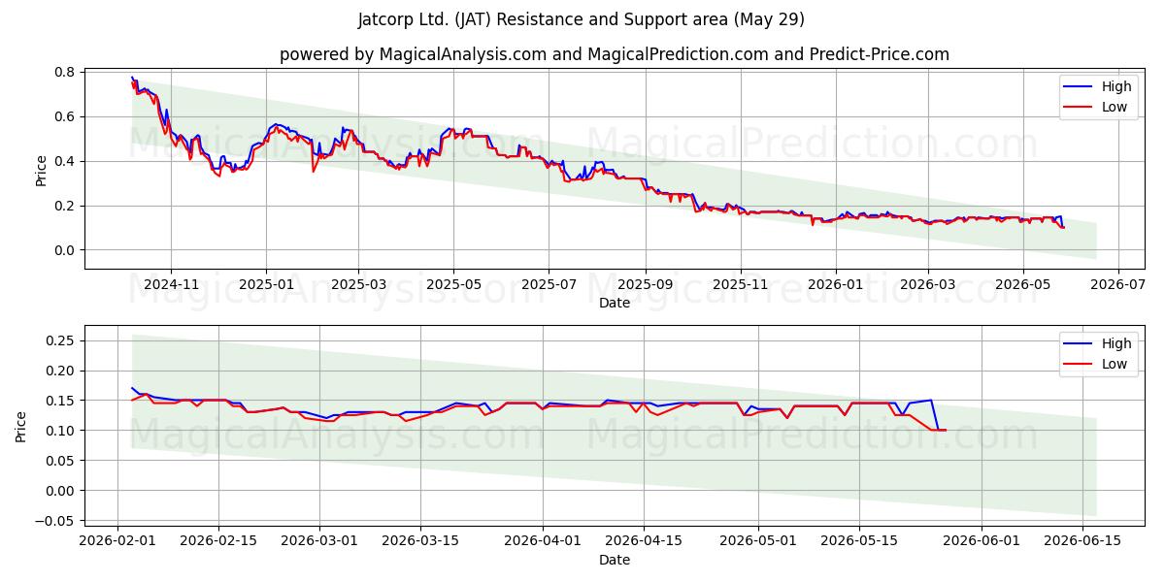Click the '2026-05' x-axis label on the top chart
This screenshot has width=1165, height=582.
click(x=1022, y=285)
